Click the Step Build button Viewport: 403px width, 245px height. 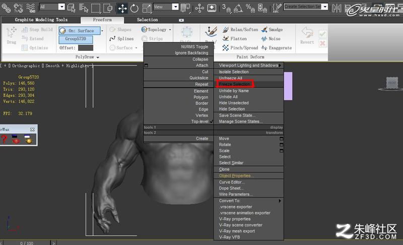[x=37, y=30]
